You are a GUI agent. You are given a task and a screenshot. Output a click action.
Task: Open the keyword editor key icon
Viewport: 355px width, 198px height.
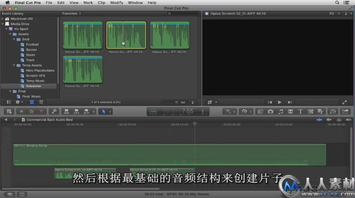[54, 112]
